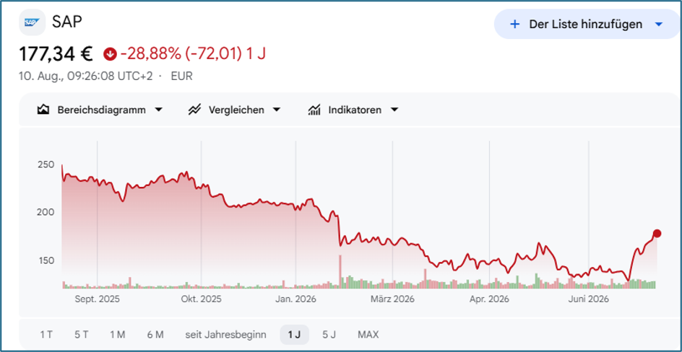The height and width of the screenshot is (352, 682).
Task: Click the Bereichsdiagramm chart-type icon
Action: point(42,110)
